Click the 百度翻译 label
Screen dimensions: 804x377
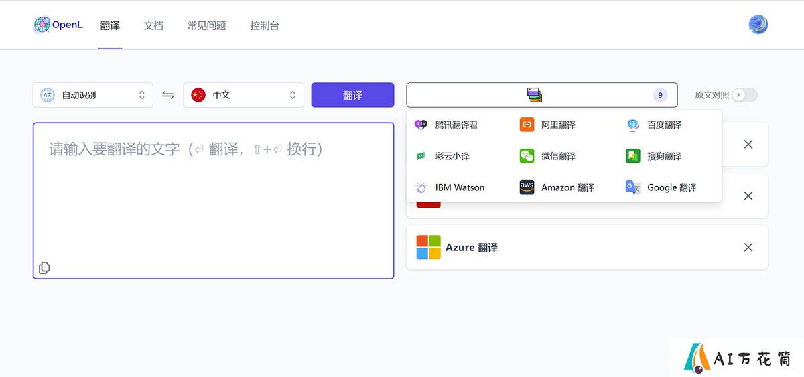664,125
